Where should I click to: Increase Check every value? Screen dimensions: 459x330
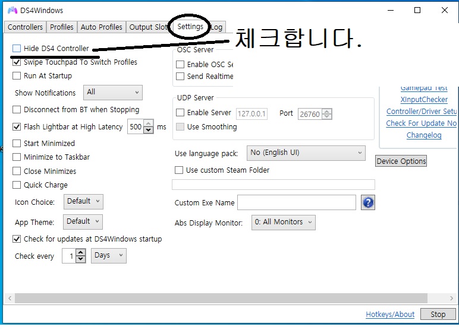point(80,252)
